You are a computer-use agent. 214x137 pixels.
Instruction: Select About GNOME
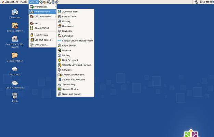[x=43, y=28]
